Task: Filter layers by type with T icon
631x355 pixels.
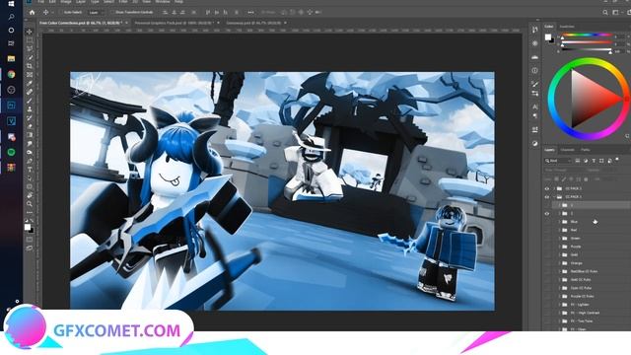Action: point(594,161)
